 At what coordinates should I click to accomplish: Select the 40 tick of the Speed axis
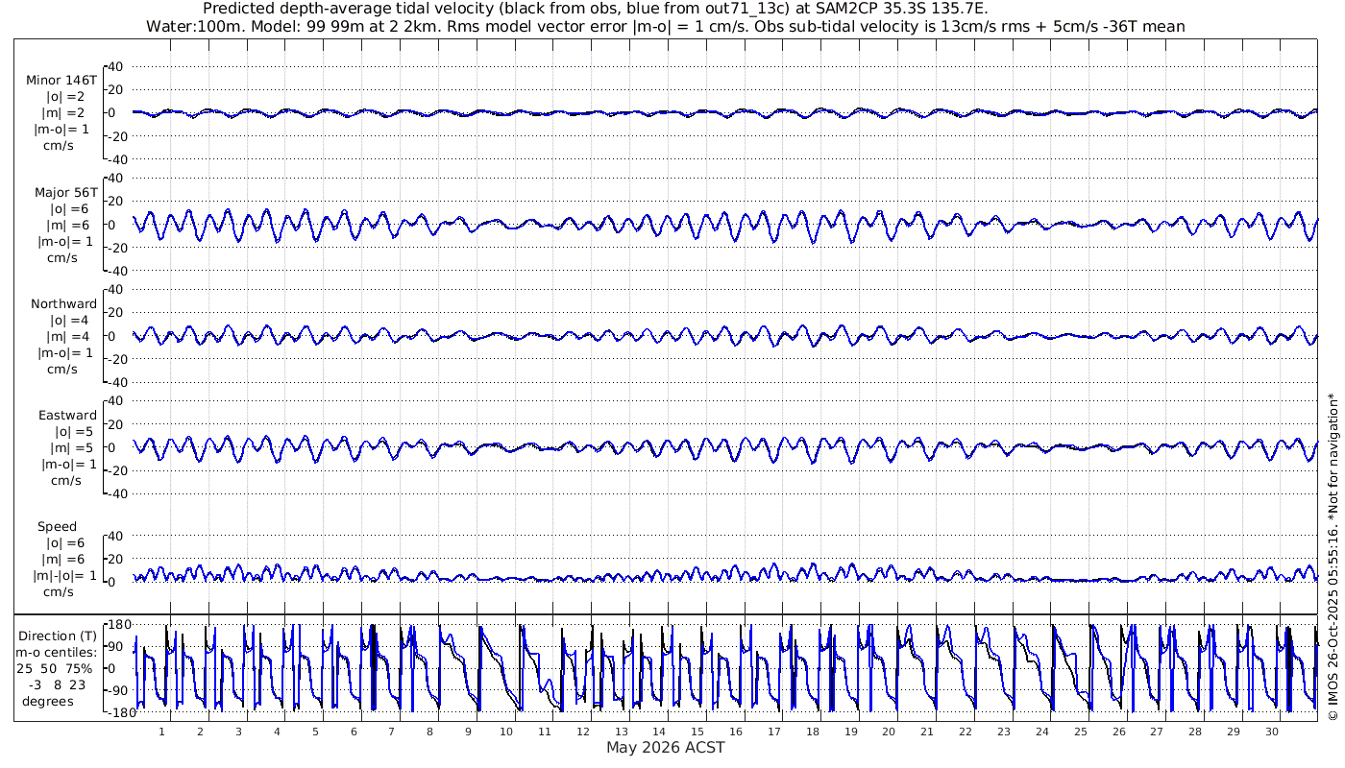(x=116, y=536)
